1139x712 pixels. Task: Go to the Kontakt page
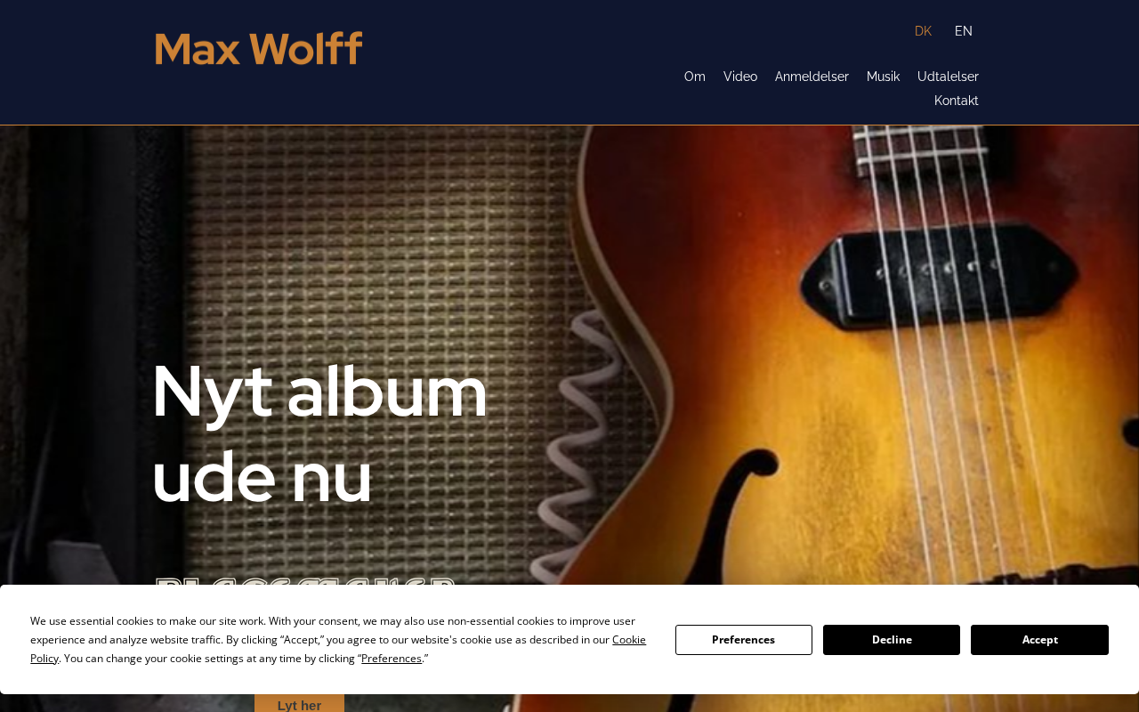957,101
